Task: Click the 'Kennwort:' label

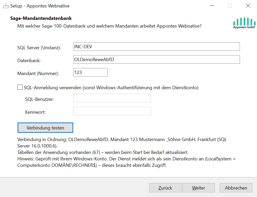Action: (x=35, y=112)
